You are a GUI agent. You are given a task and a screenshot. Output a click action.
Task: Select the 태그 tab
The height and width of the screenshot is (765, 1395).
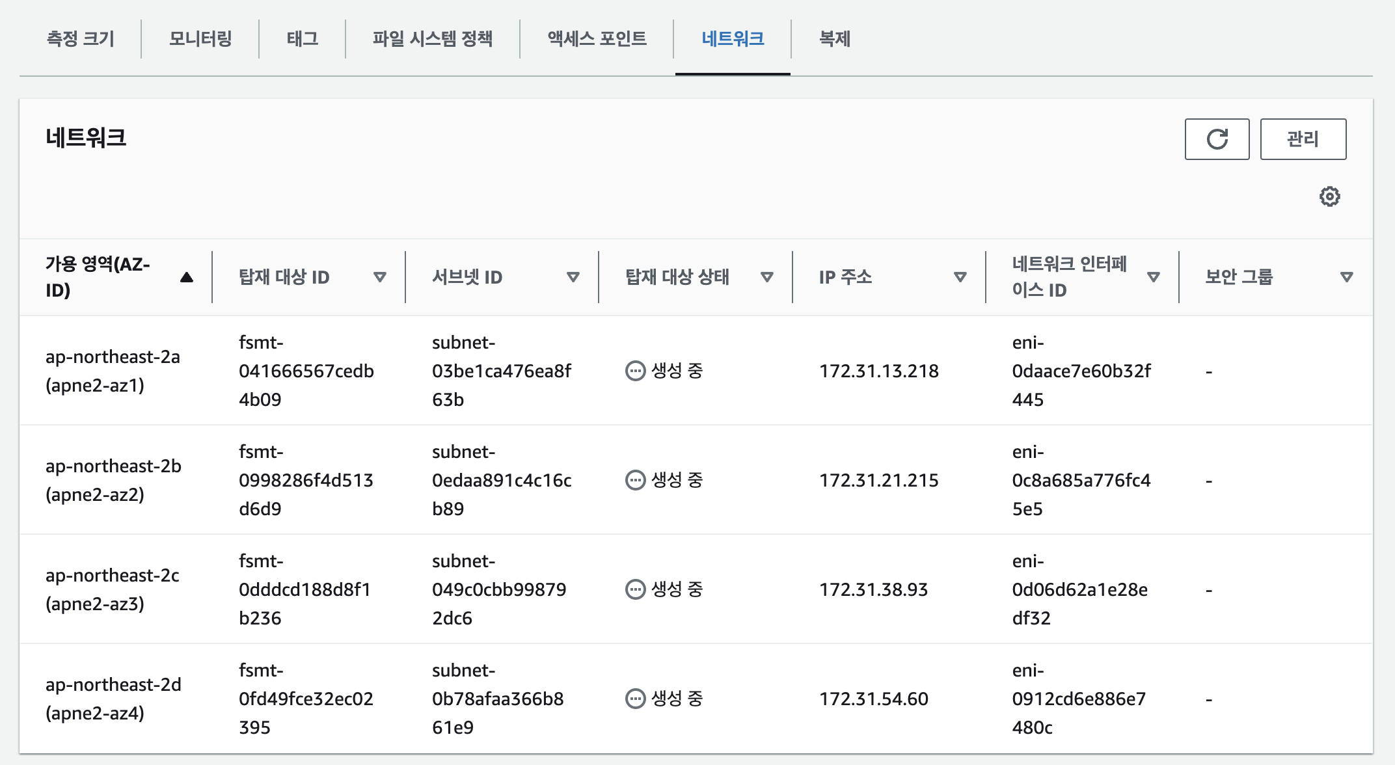click(x=303, y=39)
